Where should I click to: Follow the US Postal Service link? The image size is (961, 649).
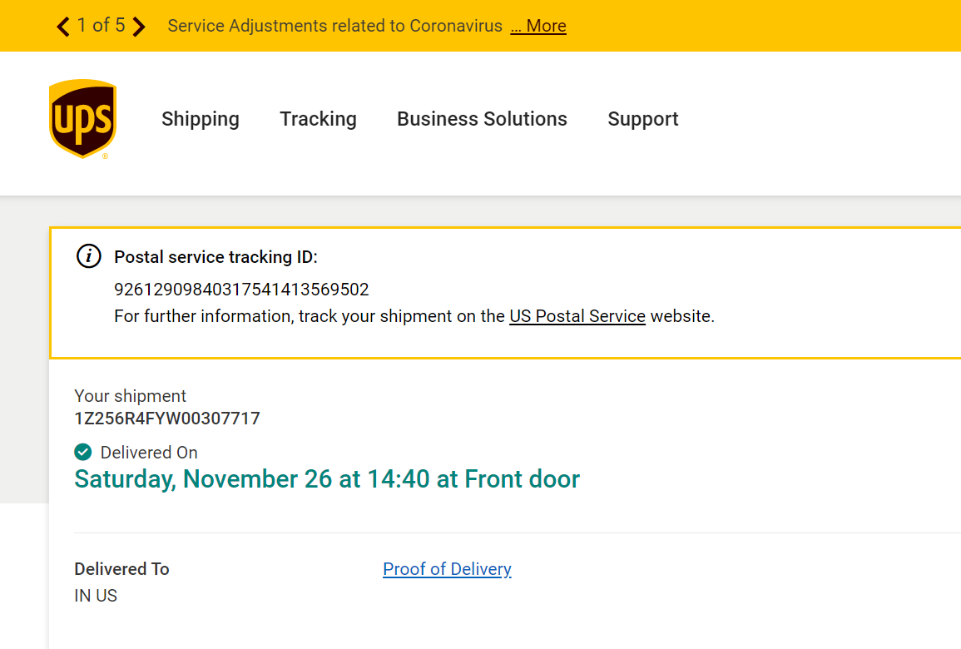coord(577,316)
